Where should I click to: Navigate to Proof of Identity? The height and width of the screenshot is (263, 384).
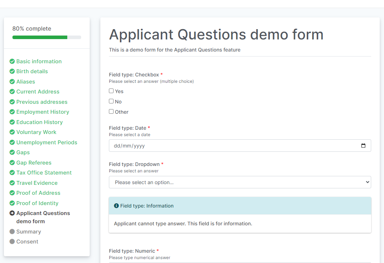(x=37, y=203)
